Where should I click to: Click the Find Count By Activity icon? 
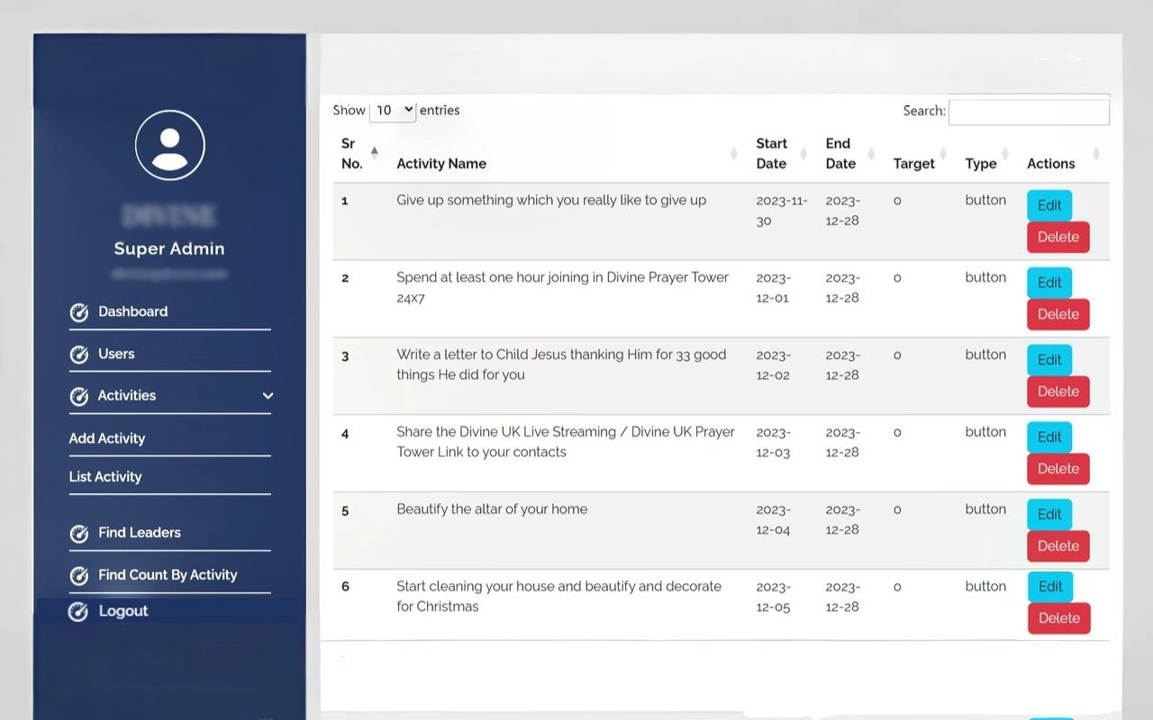79,576
